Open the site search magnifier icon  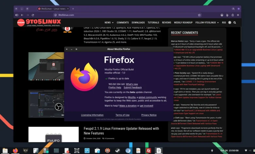tap(235, 23)
